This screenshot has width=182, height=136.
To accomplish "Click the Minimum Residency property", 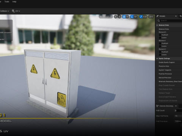I will click(170, 82).
